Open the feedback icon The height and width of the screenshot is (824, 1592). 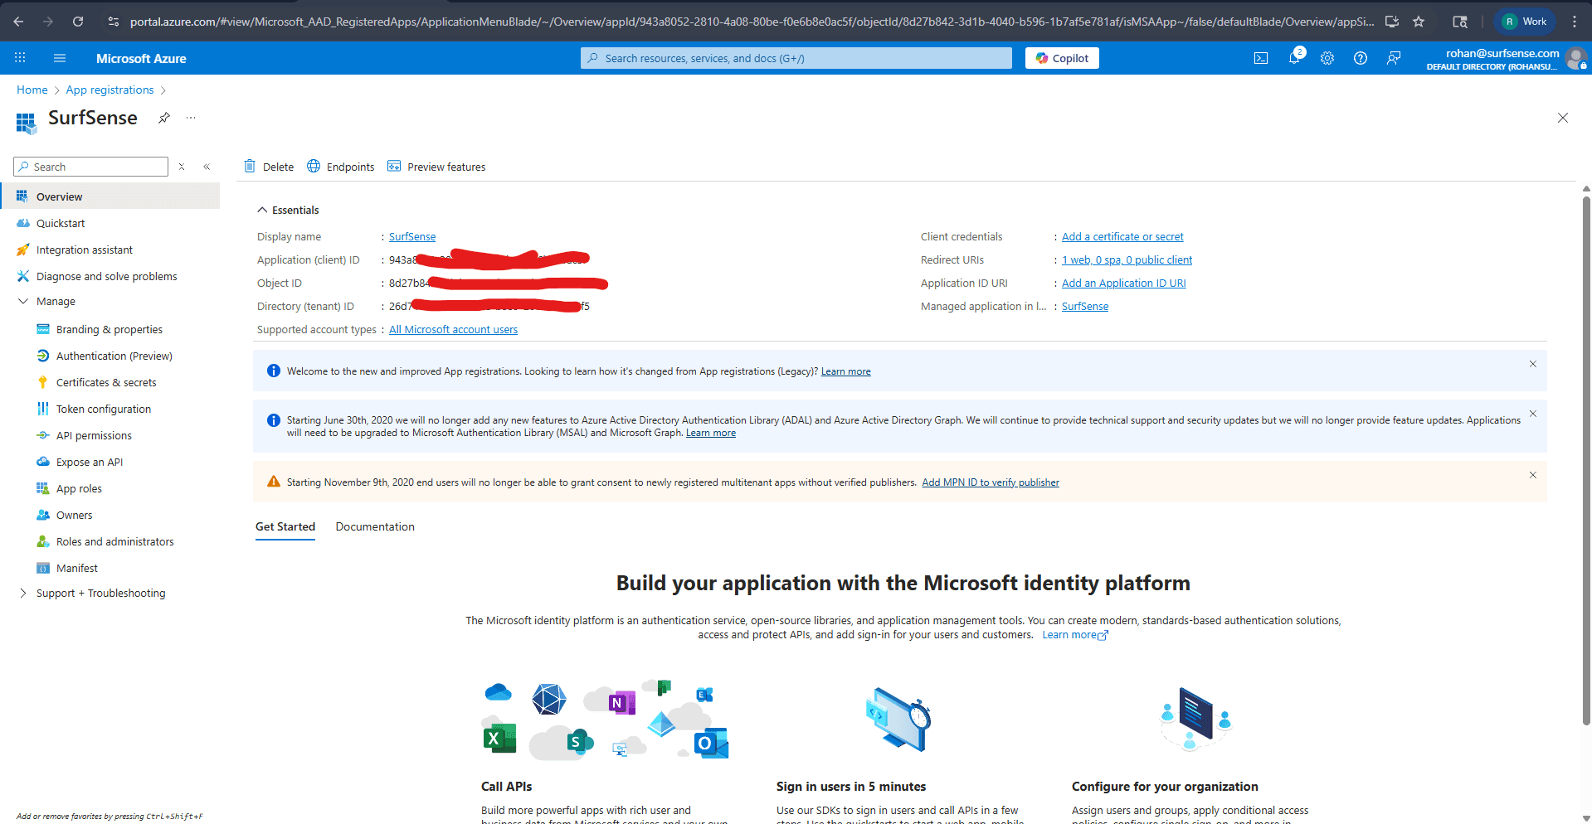pos(1393,58)
